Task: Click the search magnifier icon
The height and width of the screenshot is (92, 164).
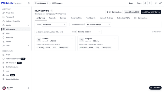Action: coord(36,32)
